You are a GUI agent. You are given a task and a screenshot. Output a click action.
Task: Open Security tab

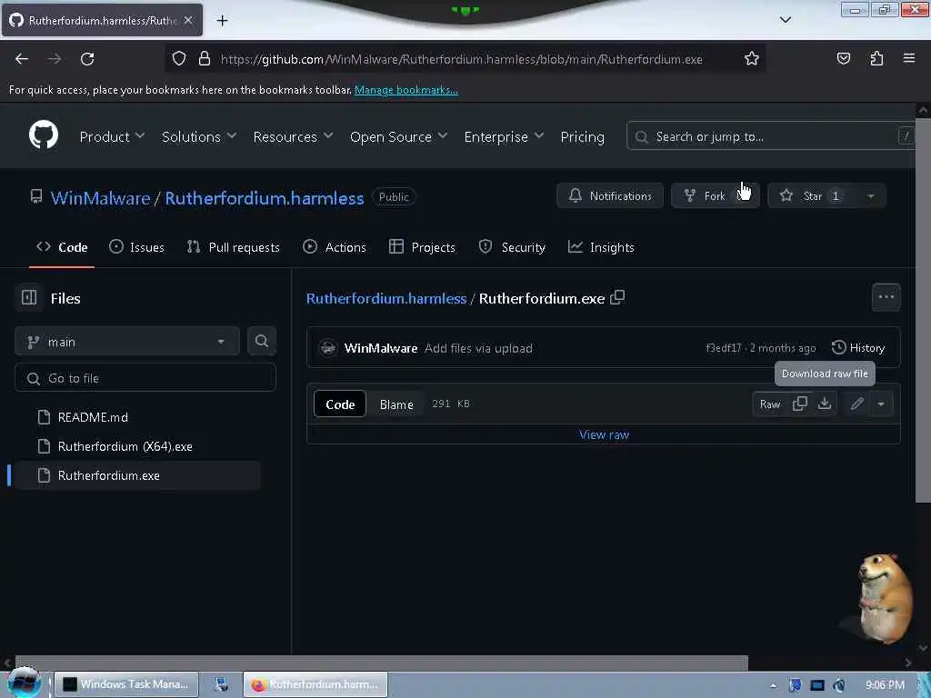pyautogui.click(x=512, y=247)
